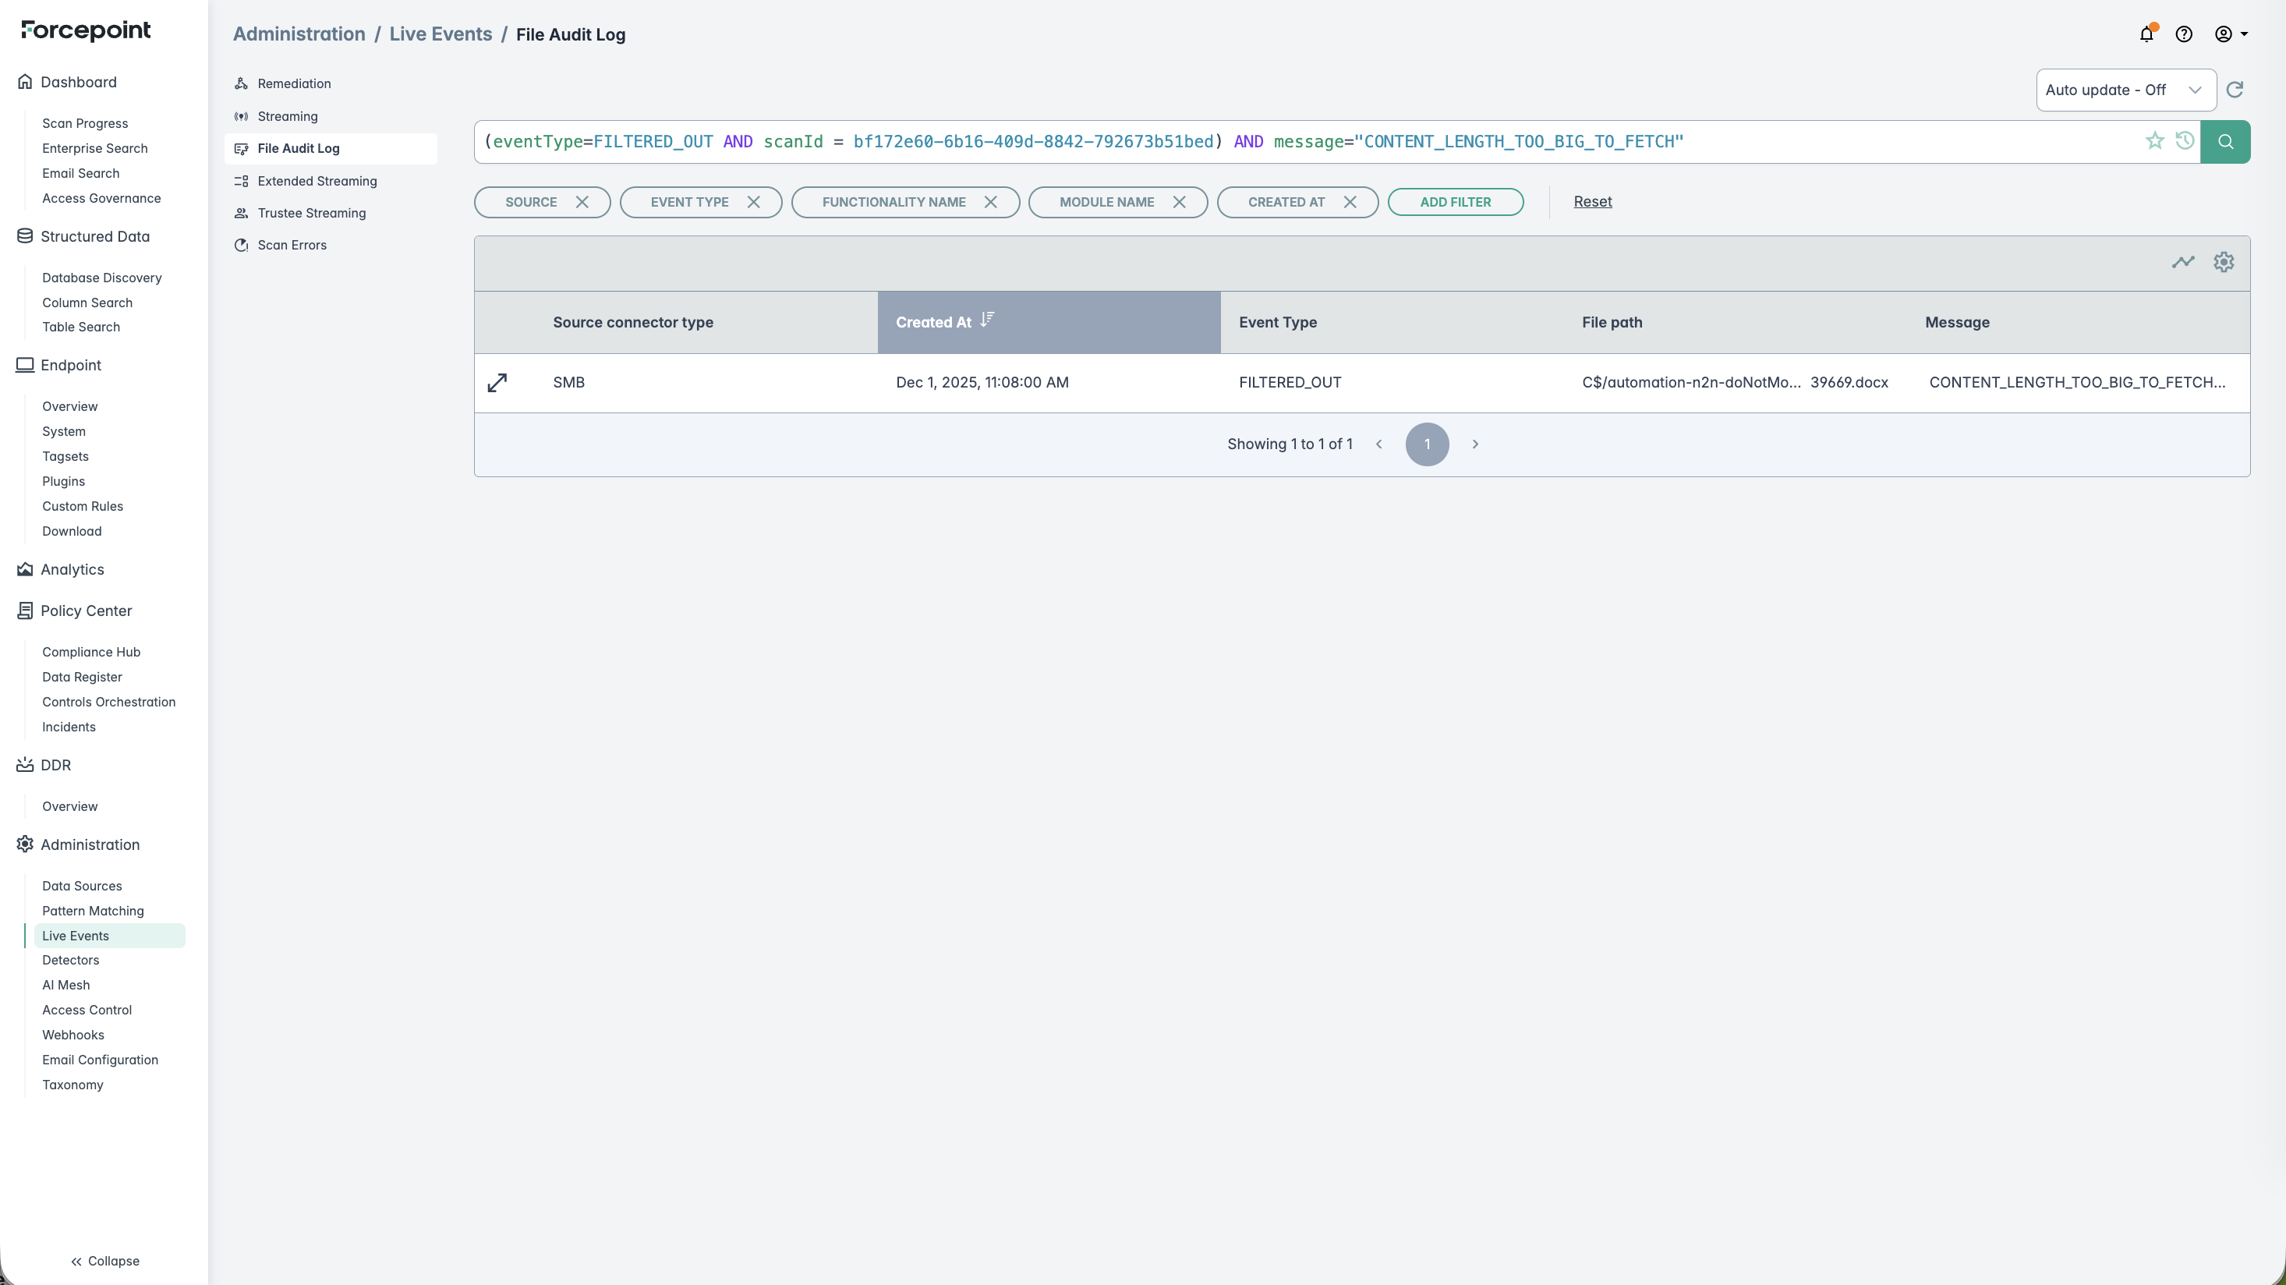This screenshot has width=2286, height=1285.
Task: Remove the SOURCE filter chip
Action: point(582,202)
